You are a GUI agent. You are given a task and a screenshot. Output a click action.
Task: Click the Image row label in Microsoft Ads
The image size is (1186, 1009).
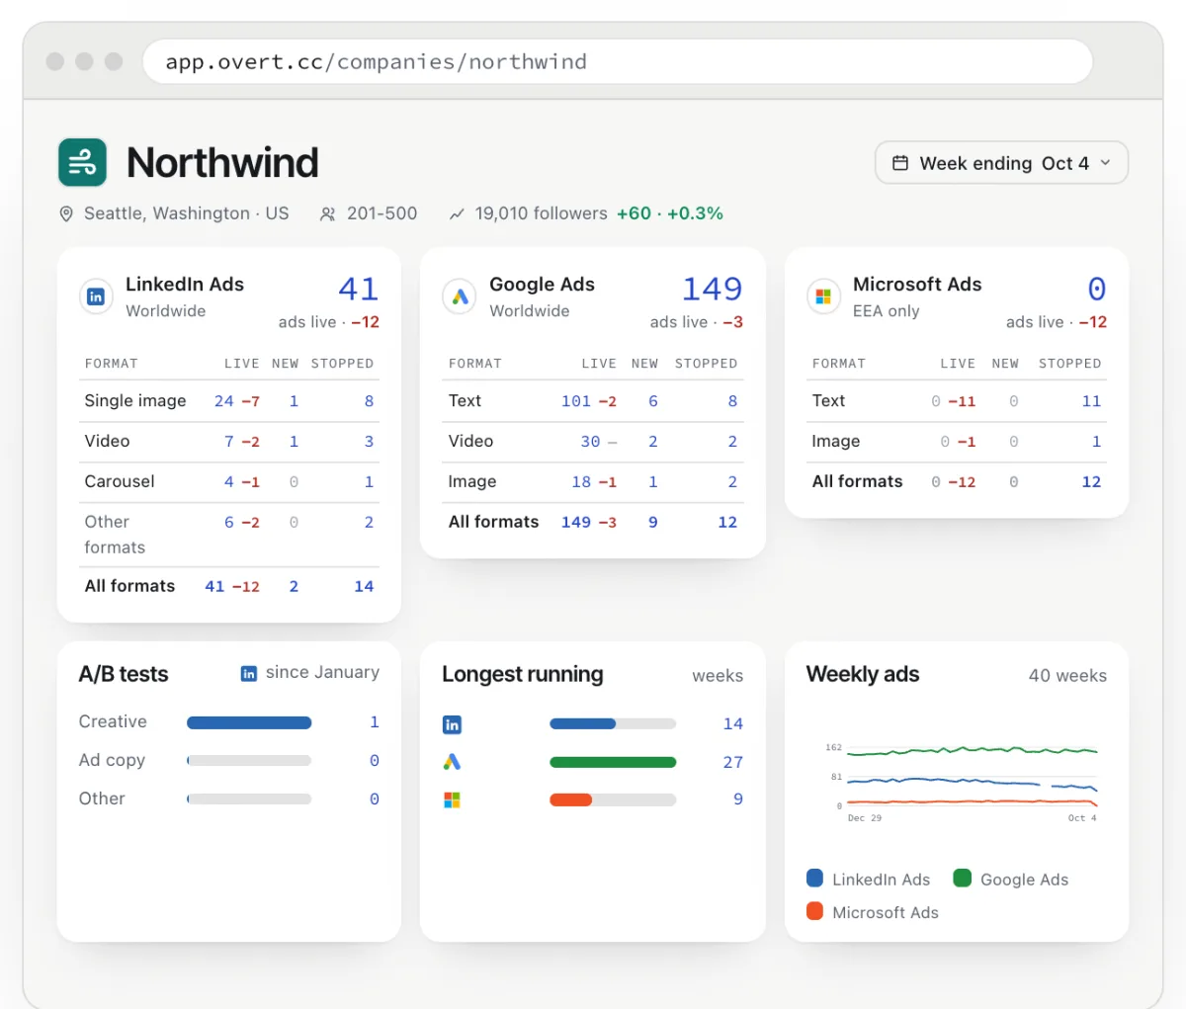click(x=836, y=441)
